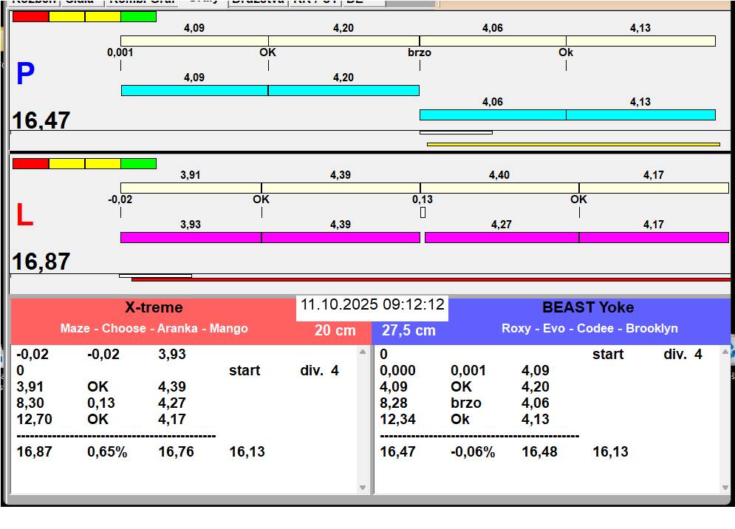Click the red start light in lane L

(30, 163)
